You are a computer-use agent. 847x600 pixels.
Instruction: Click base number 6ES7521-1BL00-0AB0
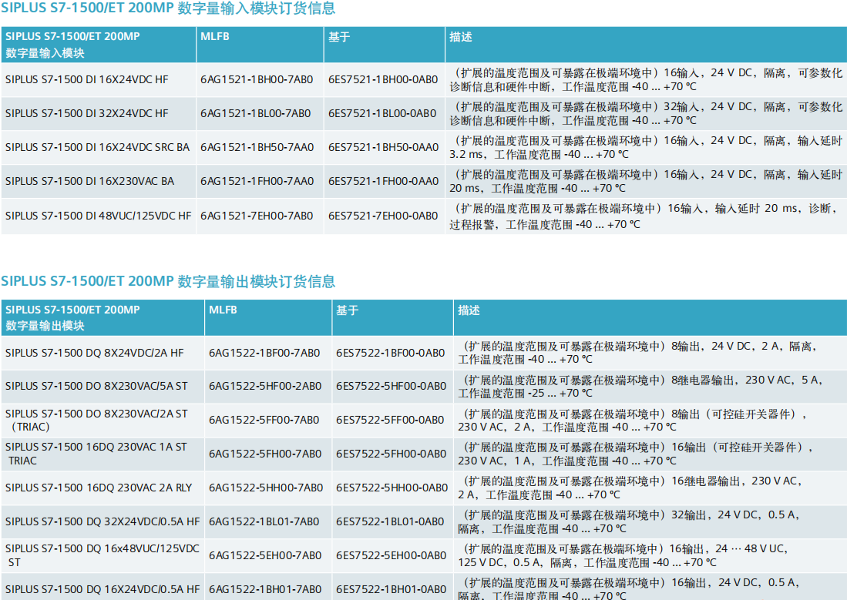pyautogui.click(x=382, y=113)
